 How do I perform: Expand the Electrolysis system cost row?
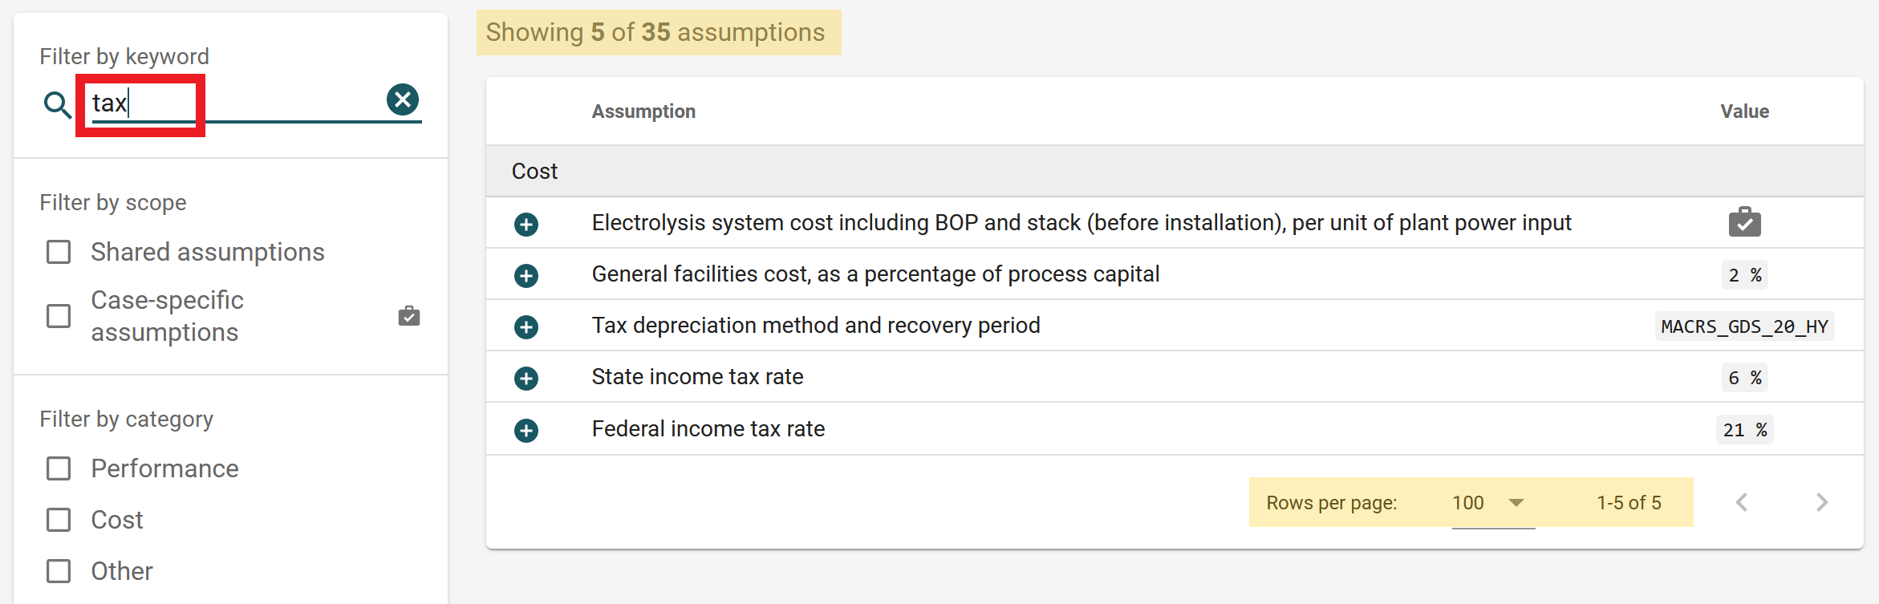526,224
